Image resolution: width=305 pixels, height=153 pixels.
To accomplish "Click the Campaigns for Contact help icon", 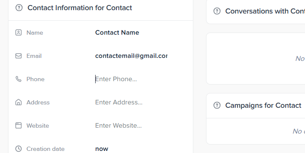I will [217, 105].
